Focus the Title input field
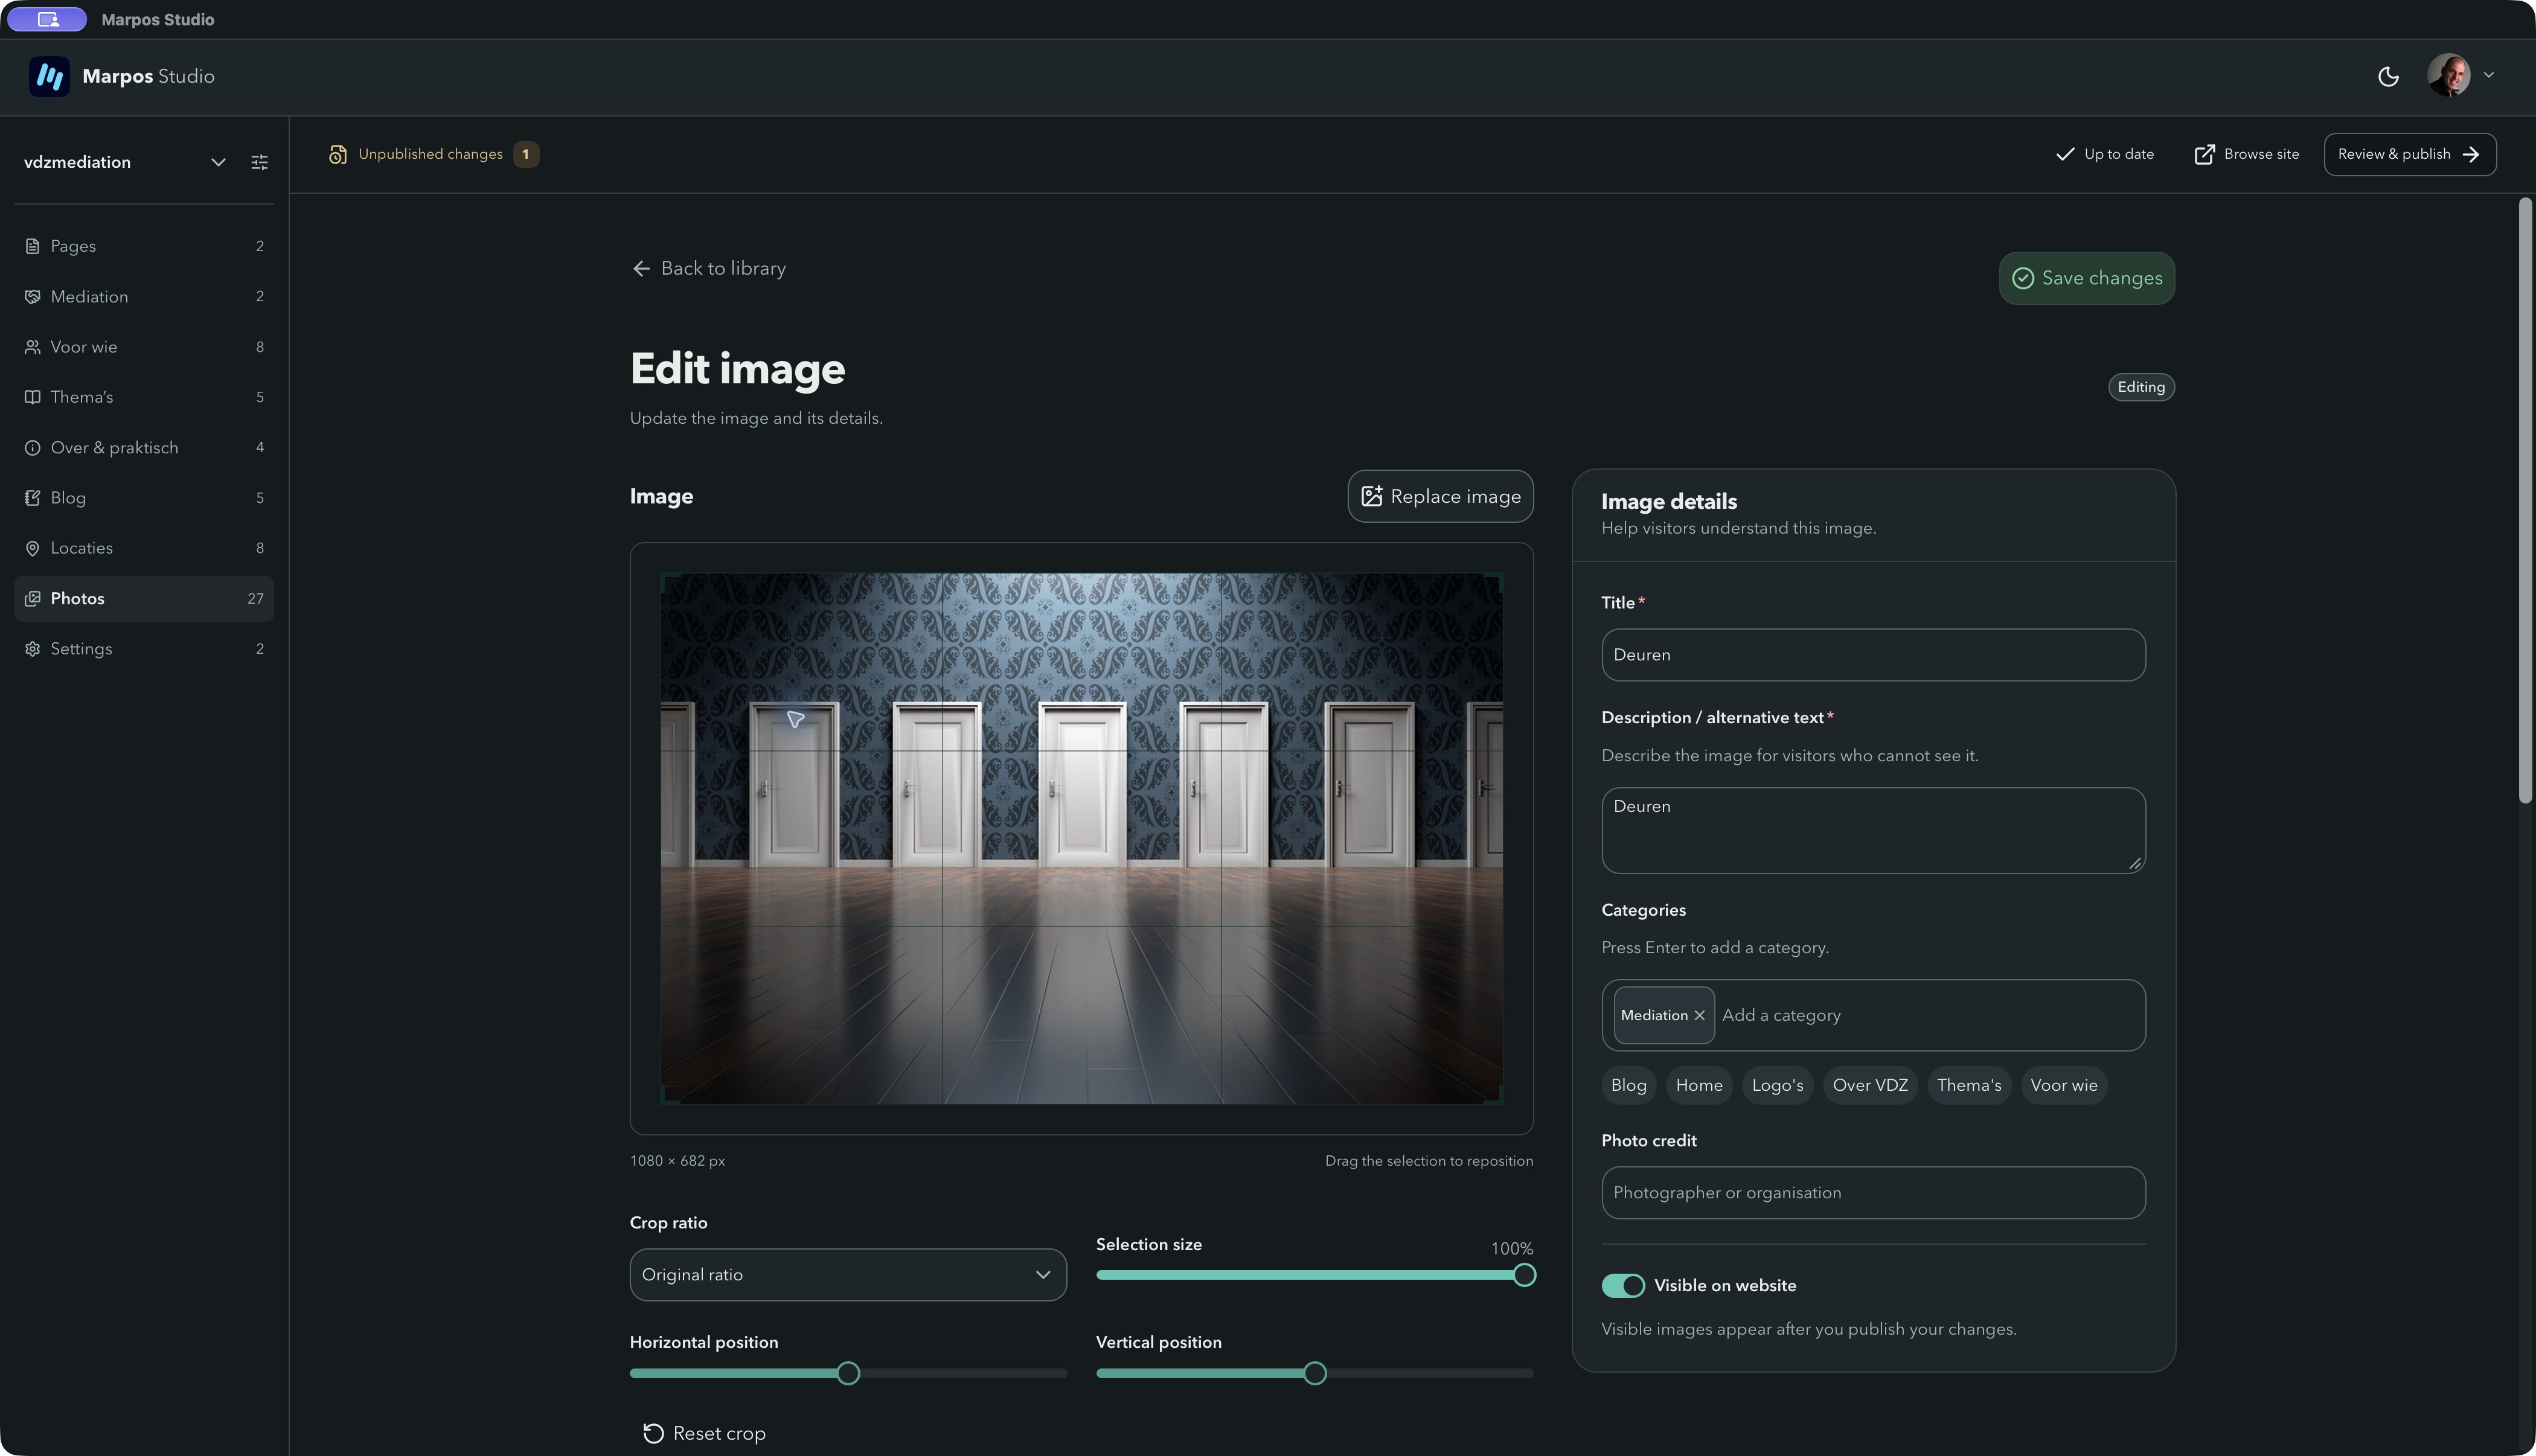 (1873, 655)
